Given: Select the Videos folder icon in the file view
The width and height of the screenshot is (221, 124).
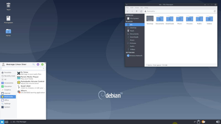Looking at the screenshot, I should 209,18.
